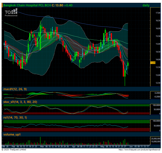Image resolution: width=162 pixels, height=153 pixels.
Task: Click the Bangkok Chain Hospital PCL BCH title
Action: point(27,5)
